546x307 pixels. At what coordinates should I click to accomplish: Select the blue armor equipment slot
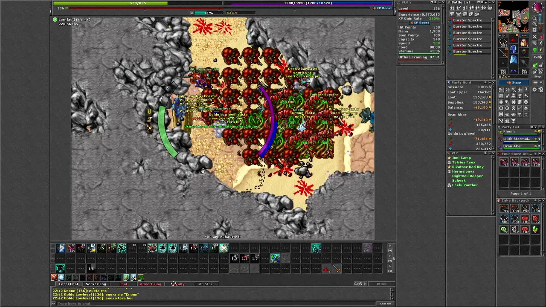click(513, 49)
